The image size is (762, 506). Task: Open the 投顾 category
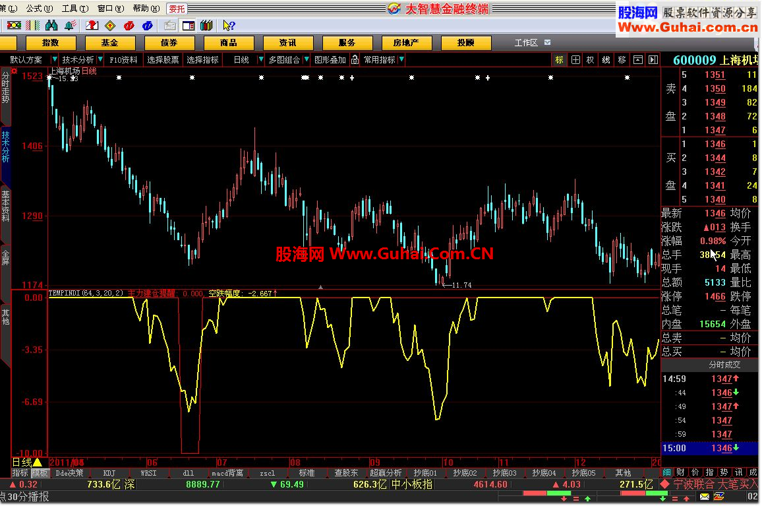click(465, 43)
